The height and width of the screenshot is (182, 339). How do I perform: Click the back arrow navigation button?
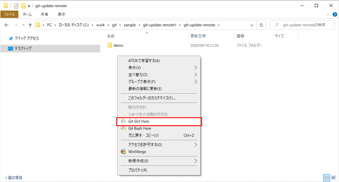[7, 25]
